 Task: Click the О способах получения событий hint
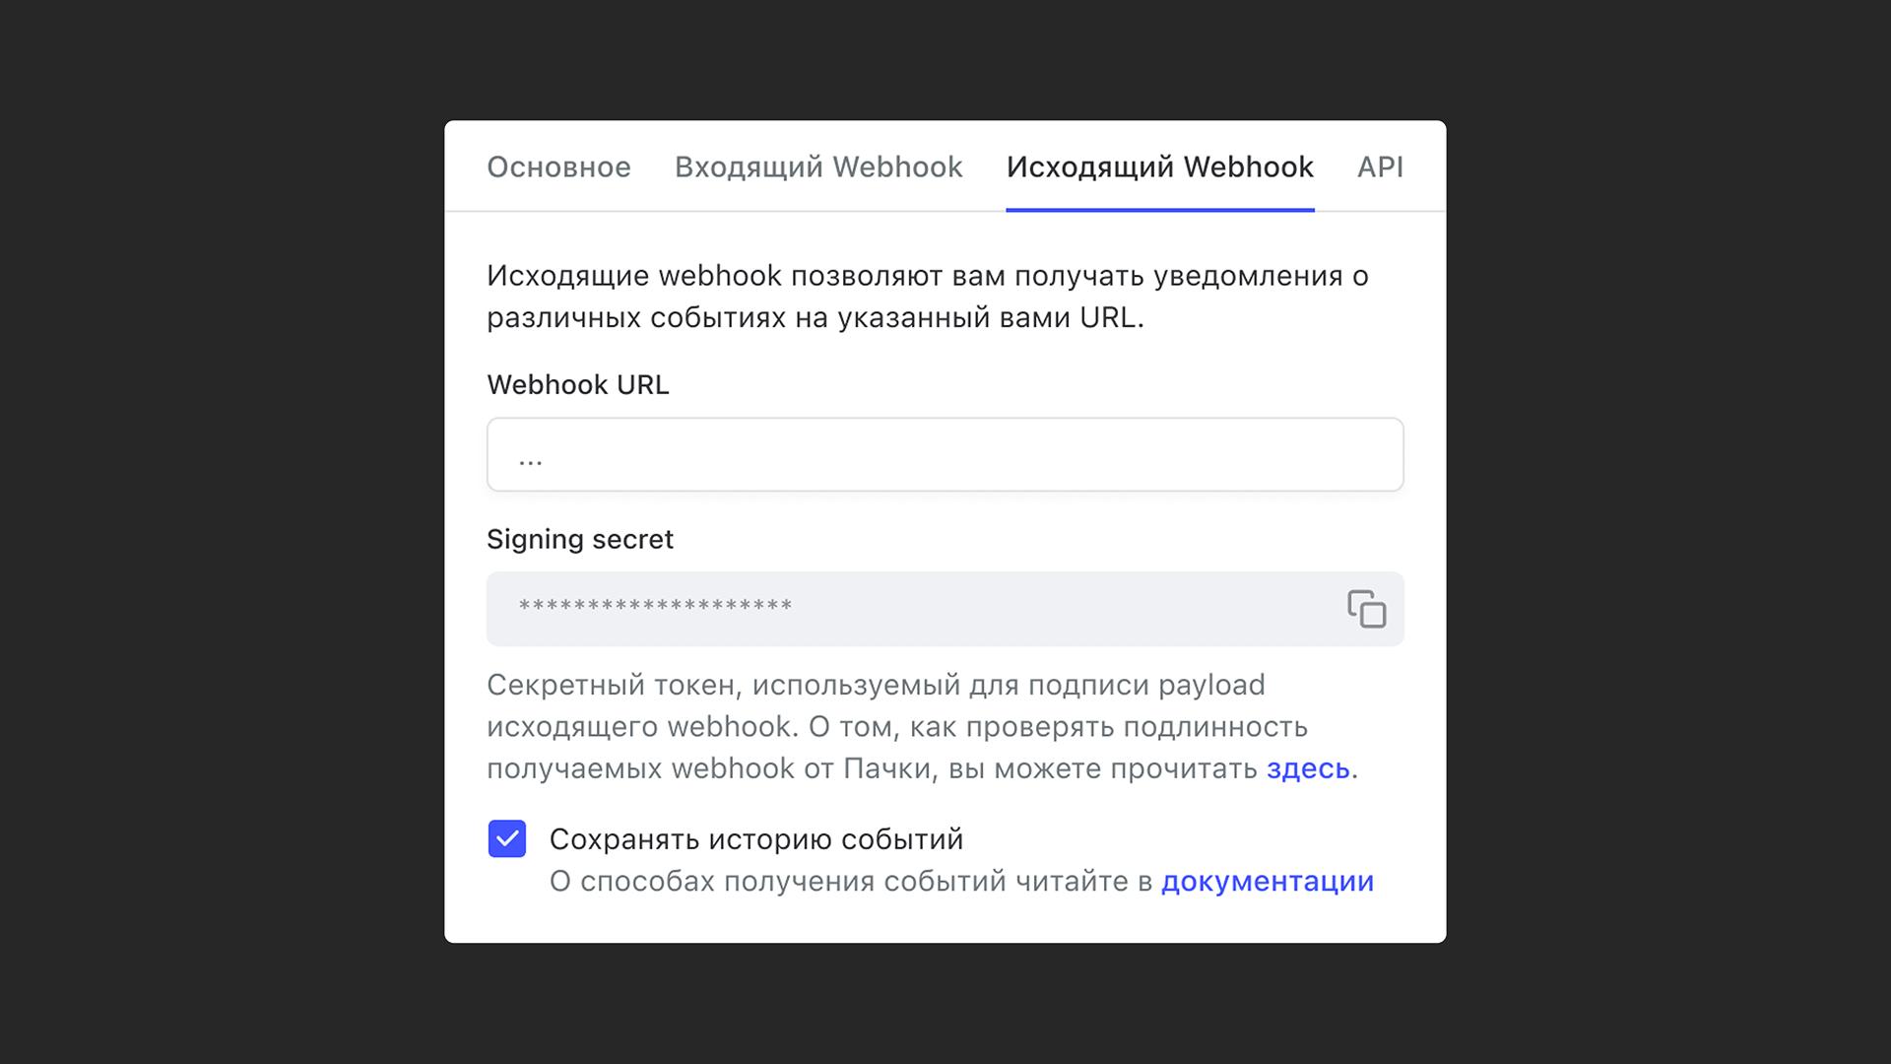(851, 881)
